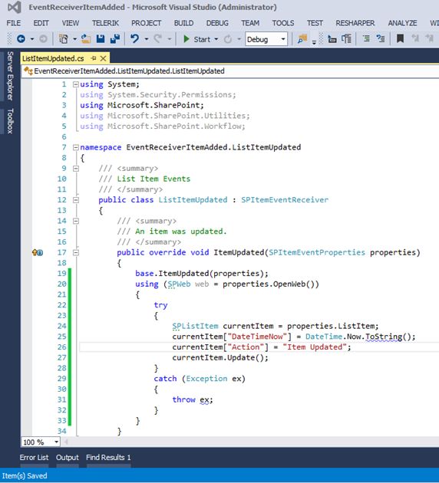Open the New Project dropdown arrow
The width and height of the screenshot is (439, 483).
click(x=74, y=39)
